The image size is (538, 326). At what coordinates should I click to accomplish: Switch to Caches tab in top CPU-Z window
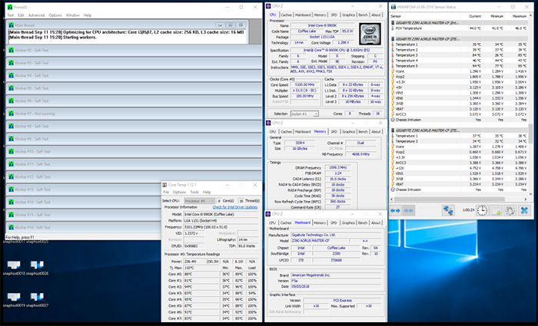click(x=286, y=15)
